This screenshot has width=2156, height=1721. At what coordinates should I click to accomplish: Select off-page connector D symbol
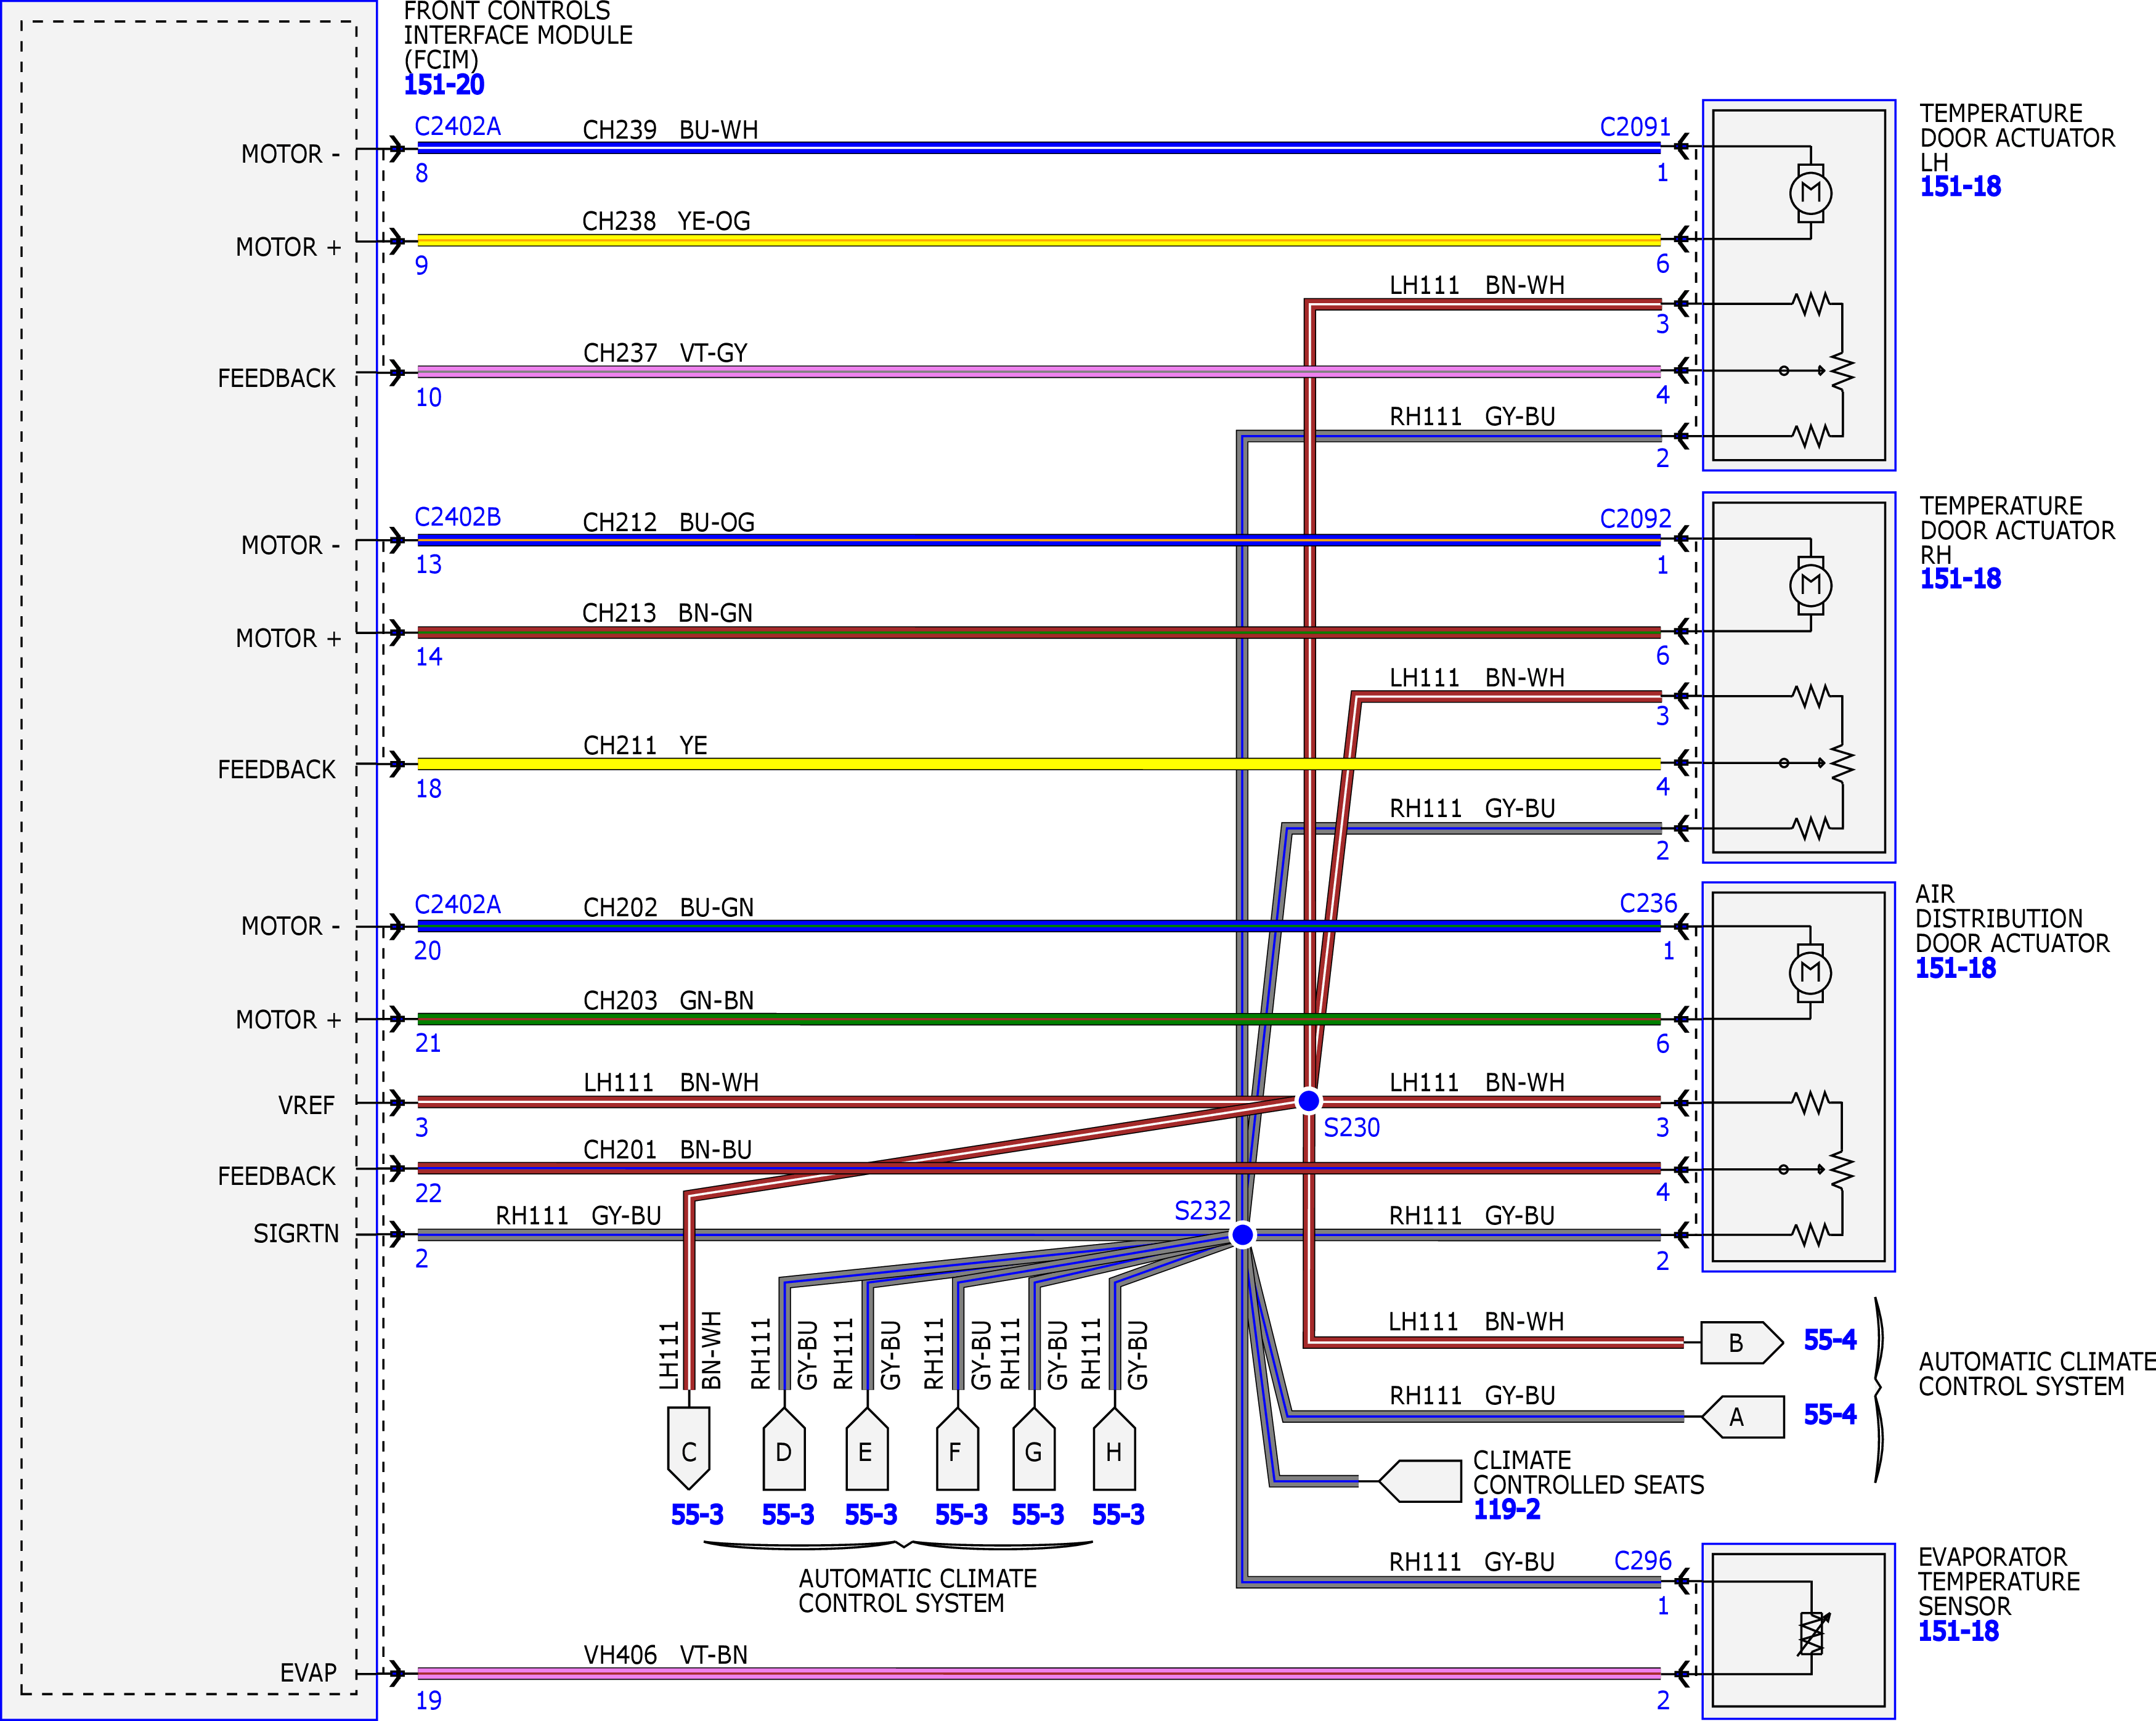[784, 1448]
